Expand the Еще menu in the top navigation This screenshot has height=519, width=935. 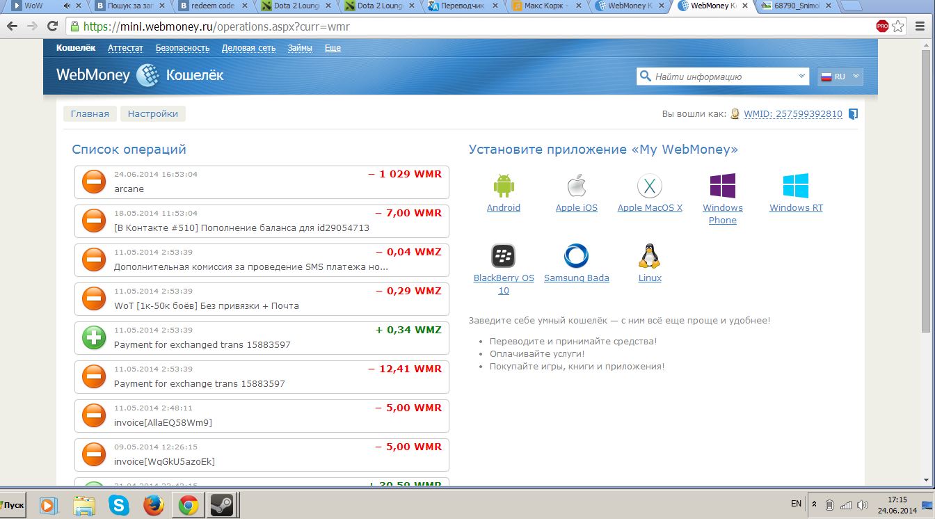tap(333, 48)
